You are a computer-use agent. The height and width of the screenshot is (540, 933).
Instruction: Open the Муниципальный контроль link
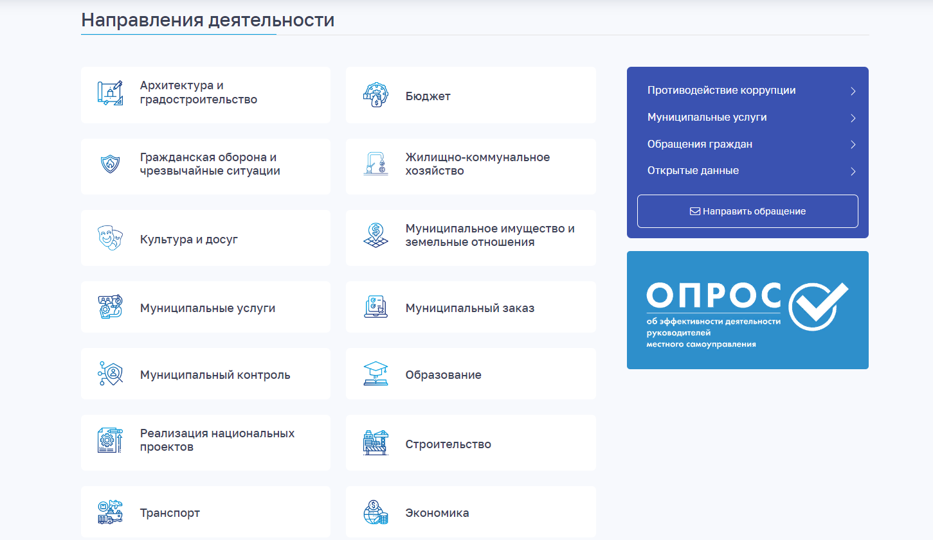pyautogui.click(x=215, y=375)
